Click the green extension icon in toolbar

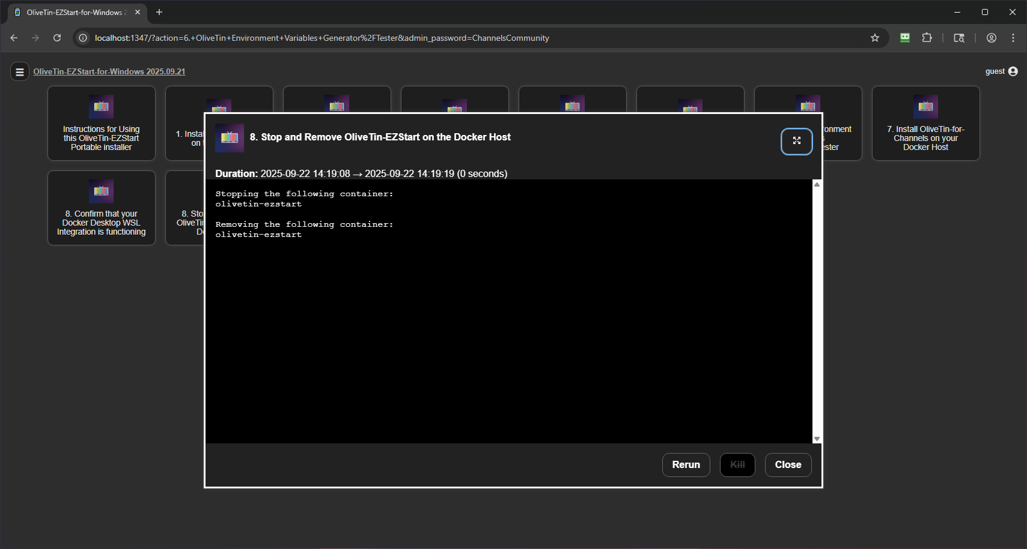pyautogui.click(x=904, y=38)
